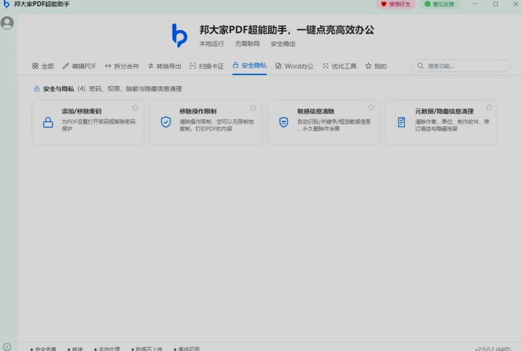Click the lock icon beside 安全与隐私 heading
The height and width of the screenshot is (351, 522).
[x=37, y=88]
